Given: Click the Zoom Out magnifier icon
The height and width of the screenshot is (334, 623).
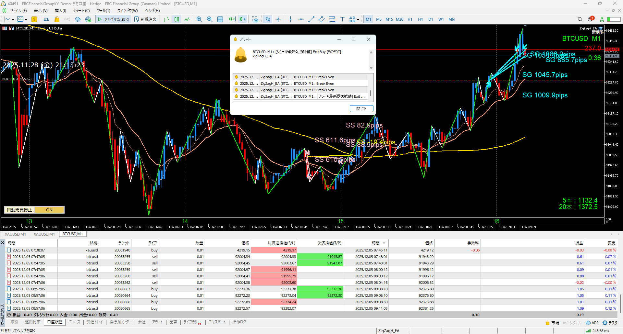Looking at the screenshot, I should [x=210, y=19].
